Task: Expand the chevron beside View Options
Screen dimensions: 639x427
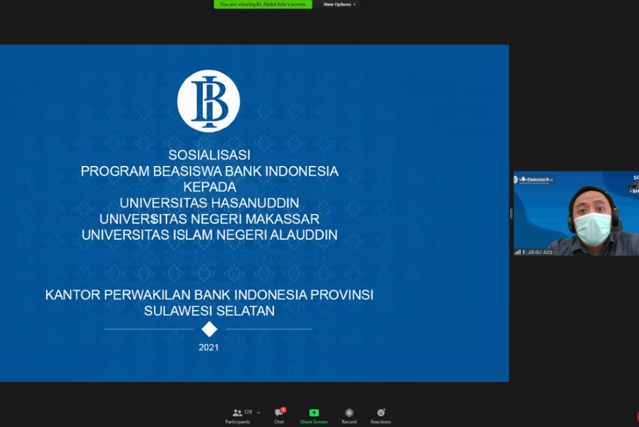Action: pos(355,4)
